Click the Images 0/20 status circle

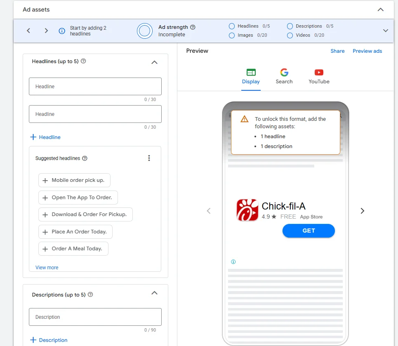[231, 35]
